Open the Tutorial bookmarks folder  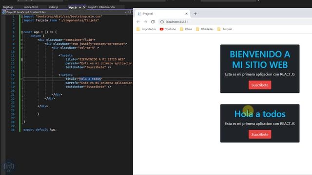coord(225,29)
